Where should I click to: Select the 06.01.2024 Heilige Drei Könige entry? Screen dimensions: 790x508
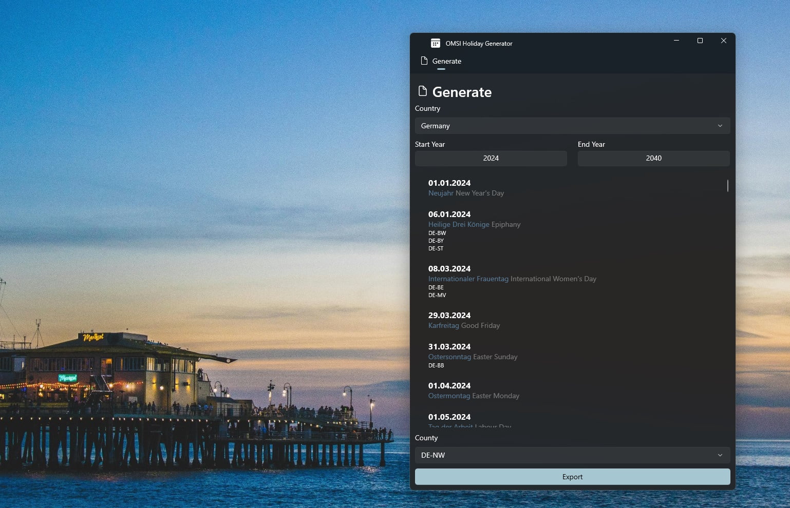tap(570, 231)
